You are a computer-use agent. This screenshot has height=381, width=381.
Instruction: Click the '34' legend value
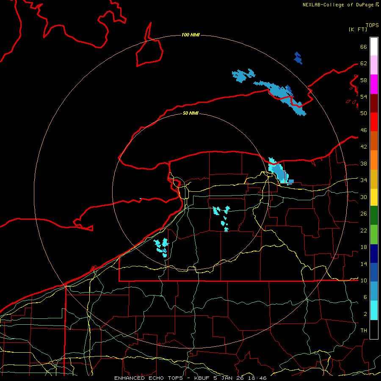pyautogui.click(x=364, y=180)
